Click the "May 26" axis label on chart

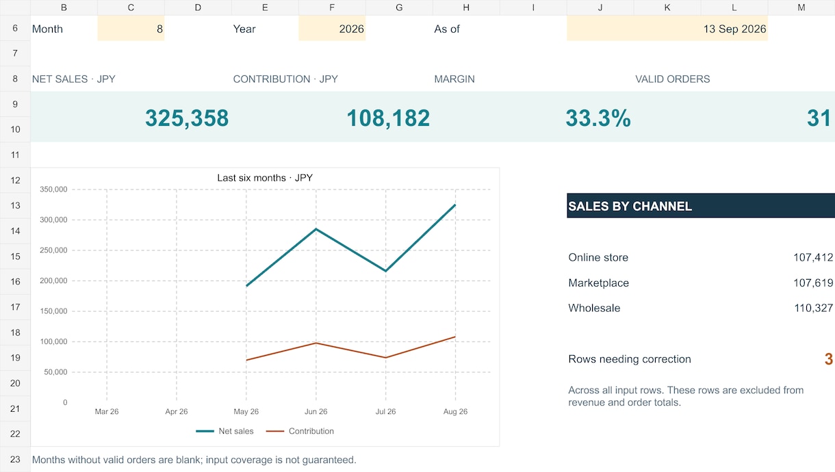246,412
